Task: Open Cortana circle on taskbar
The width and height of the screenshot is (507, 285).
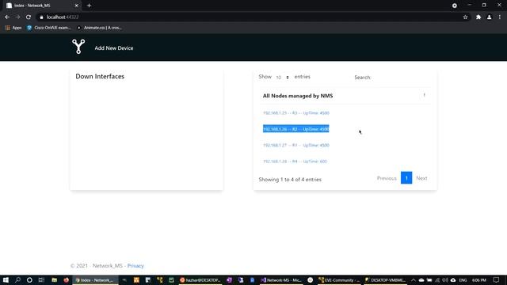Action: point(29,279)
